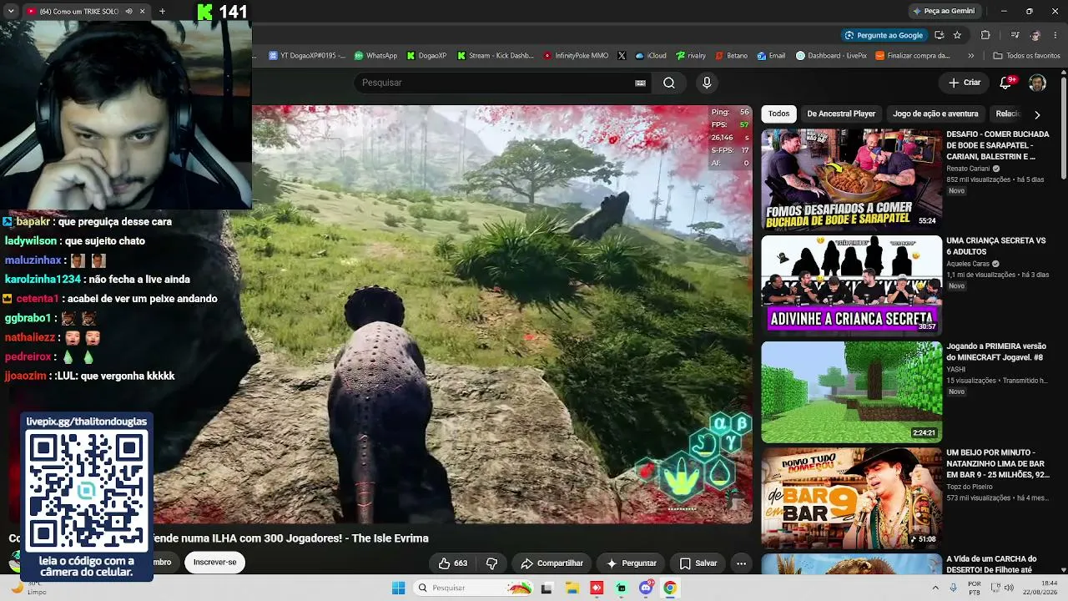Image resolution: width=1068 pixels, height=601 pixels.
Task: Click the Criar button
Action: pos(965,83)
